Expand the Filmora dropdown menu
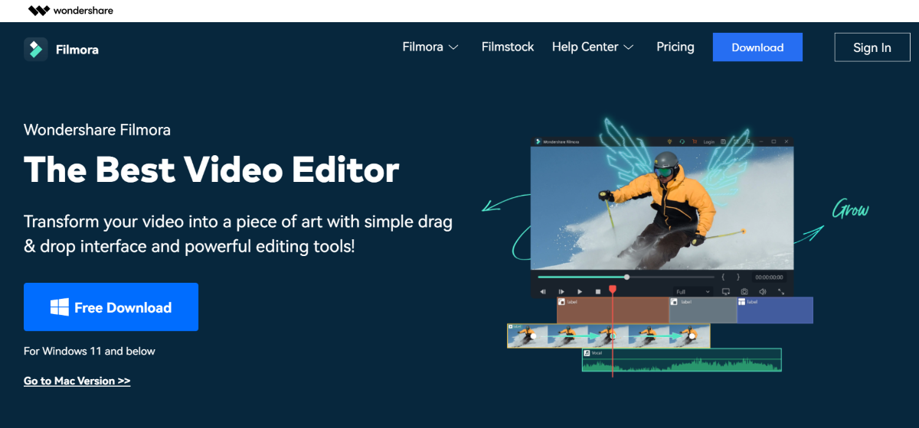 [430, 47]
